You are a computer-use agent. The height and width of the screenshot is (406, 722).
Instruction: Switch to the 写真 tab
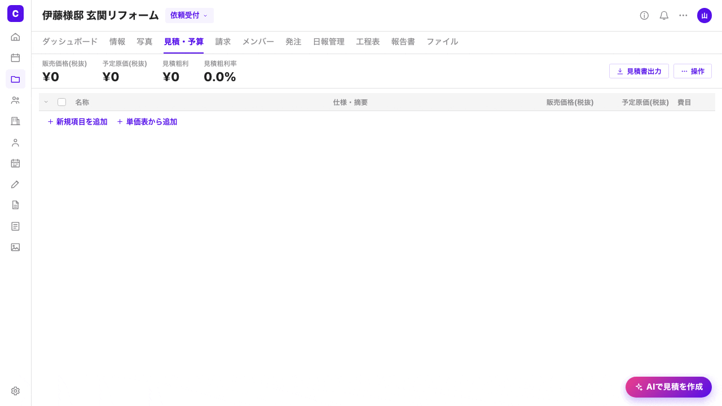click(144, 42)
